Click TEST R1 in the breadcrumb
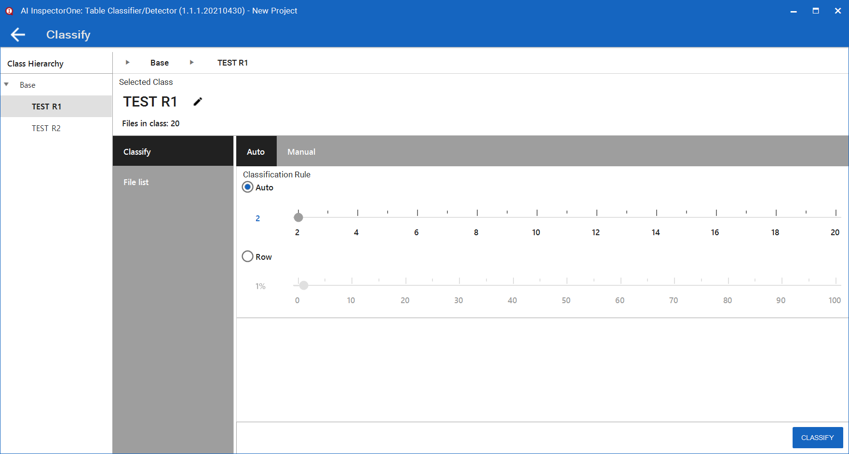The image size is (849, 454). [x=232, y=62]
